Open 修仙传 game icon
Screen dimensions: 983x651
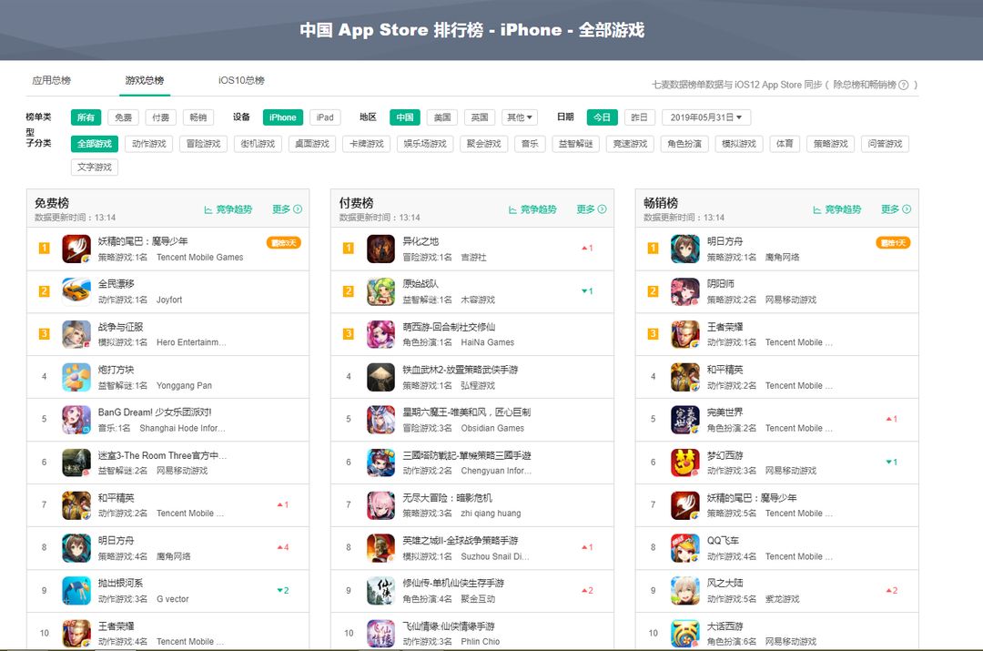point(380,591)
